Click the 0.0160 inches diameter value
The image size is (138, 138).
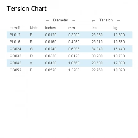pyautogui.click(x=51, y=42)
